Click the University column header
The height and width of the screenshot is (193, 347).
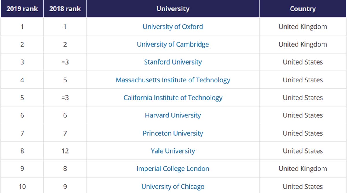click(x=173, y=9)
